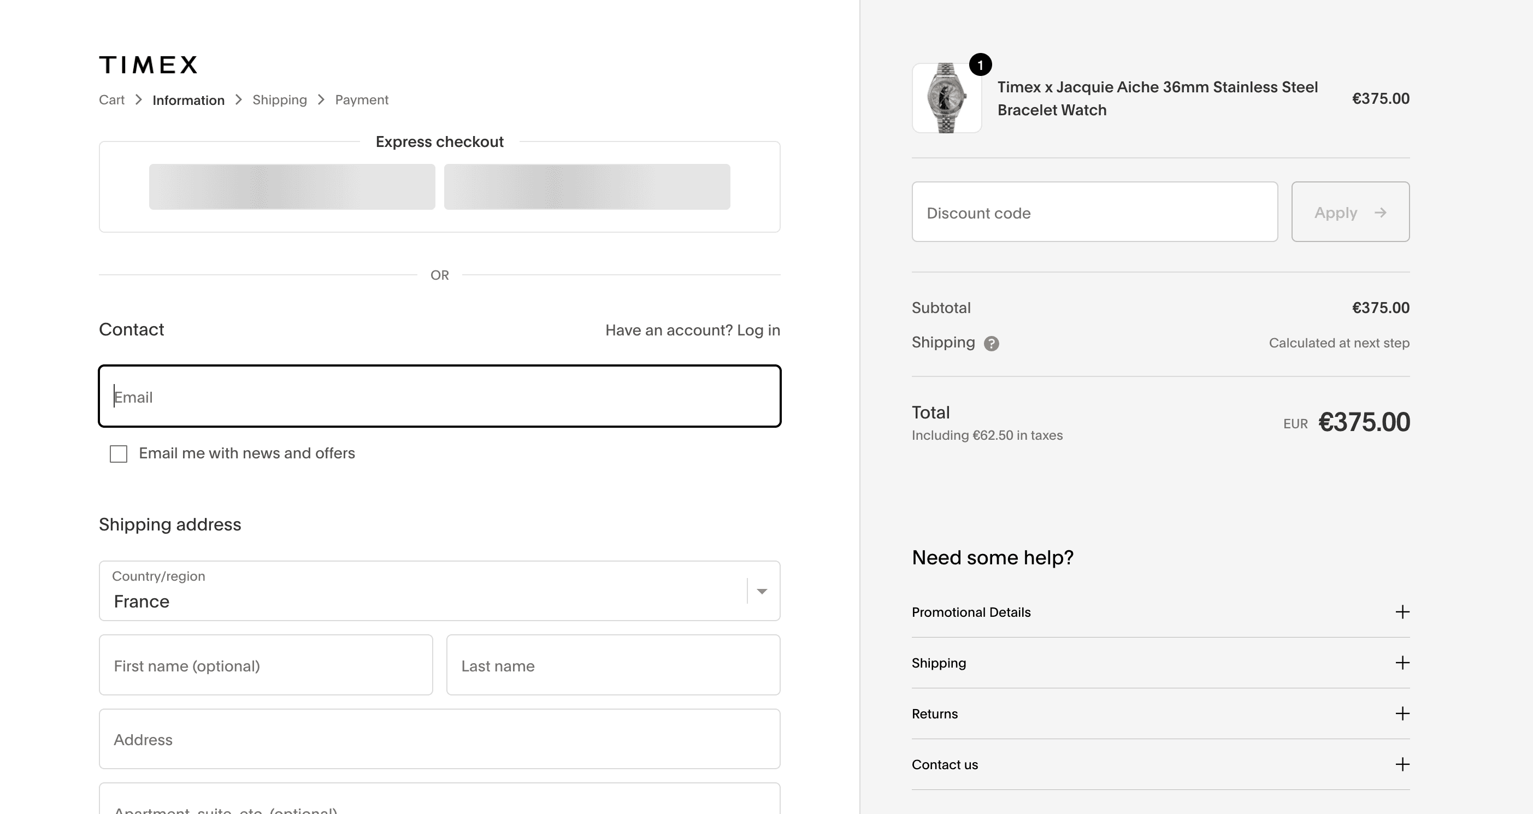Click the TIMEX logo
The image size is (1533, 814).
[x=148, y=64]
